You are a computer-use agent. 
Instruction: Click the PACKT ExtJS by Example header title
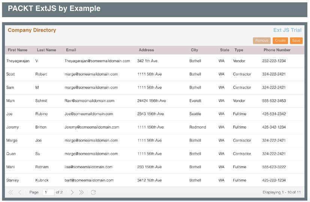pyautogui.click(x=54, y=9)
